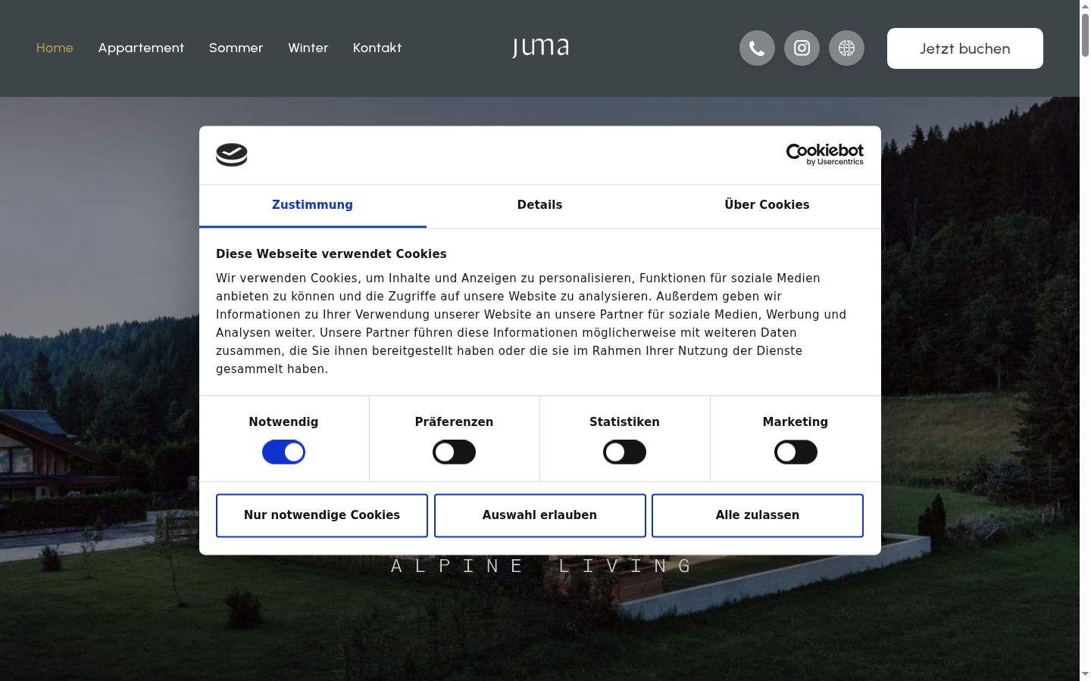Enable the Präferenzen cookie switch
The width and height of the screenshot is (1091, 681).
tap(454, 452)
